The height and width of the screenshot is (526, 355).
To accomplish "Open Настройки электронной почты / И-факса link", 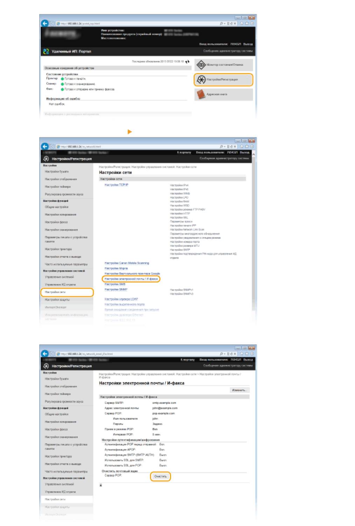I will coord(131,279).
